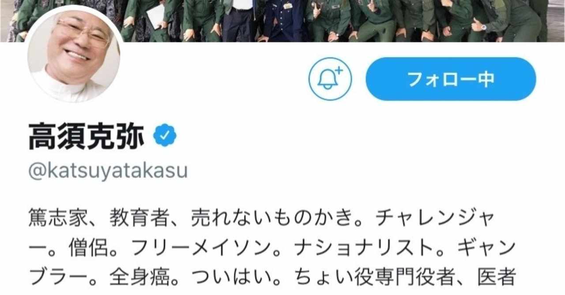Select the display name 高須克弥
The width and height of the screenshot is (565, 295).
(x=87, y=136)
